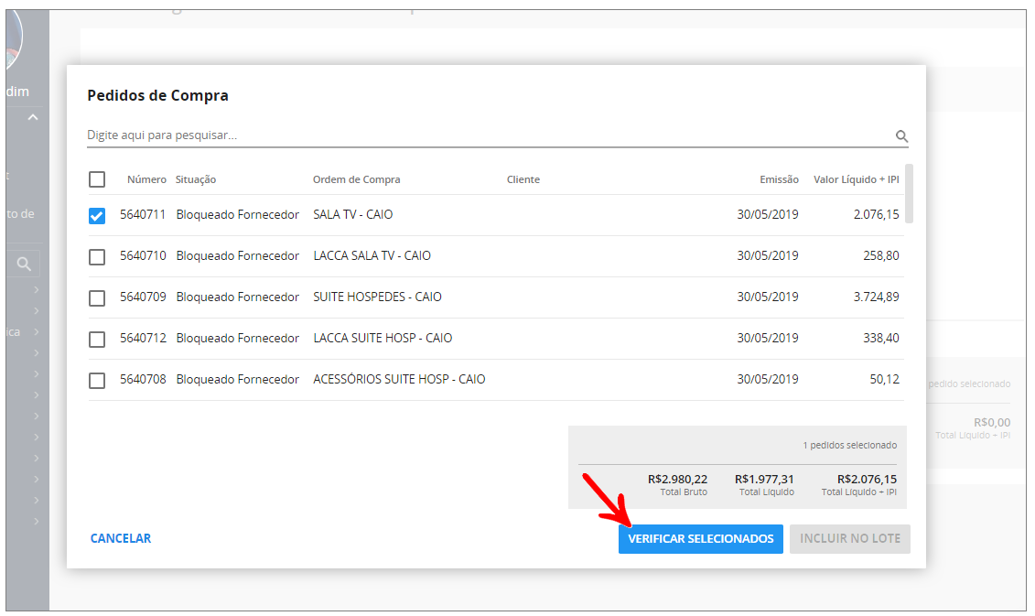The image size is (1035, 616).
Task: Sort by the Situação column header
Action: (196, 179)
